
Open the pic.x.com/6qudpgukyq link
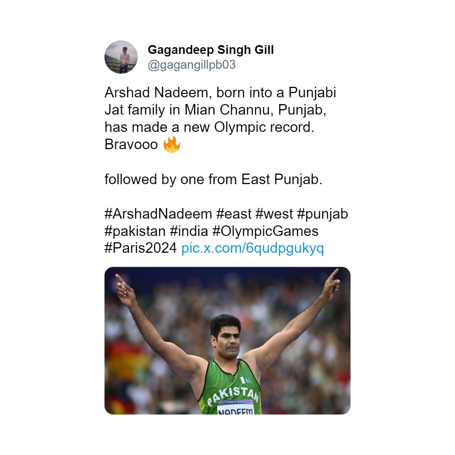[x=252, y=249]
